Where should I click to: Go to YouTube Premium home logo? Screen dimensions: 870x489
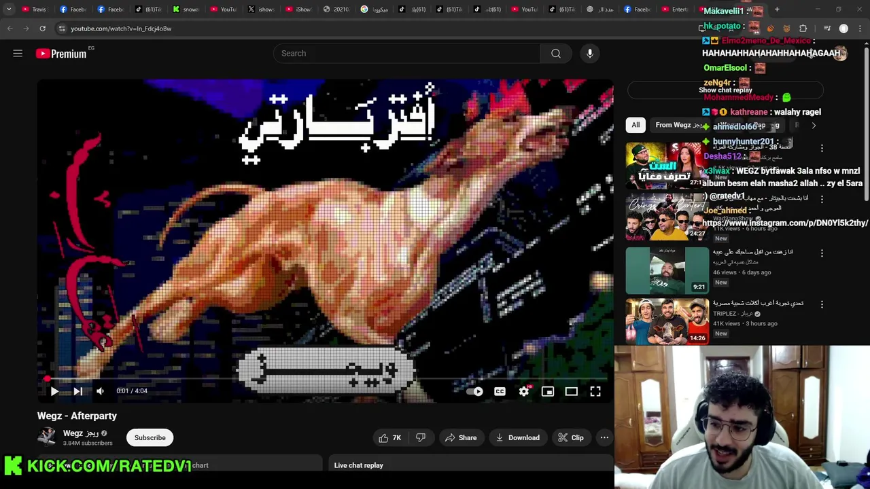tap(62, 54)
